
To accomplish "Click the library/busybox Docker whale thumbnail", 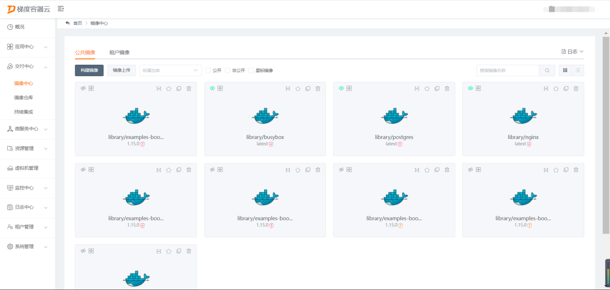I will [x=265, y=116].
